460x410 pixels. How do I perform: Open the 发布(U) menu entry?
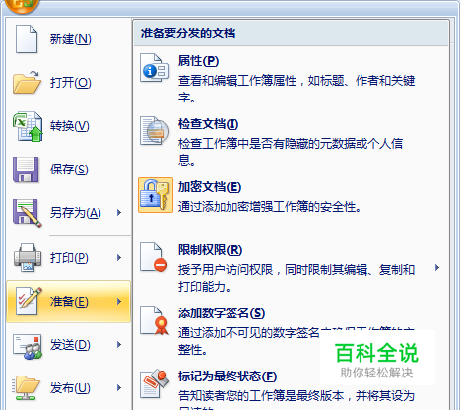[68, 388]
